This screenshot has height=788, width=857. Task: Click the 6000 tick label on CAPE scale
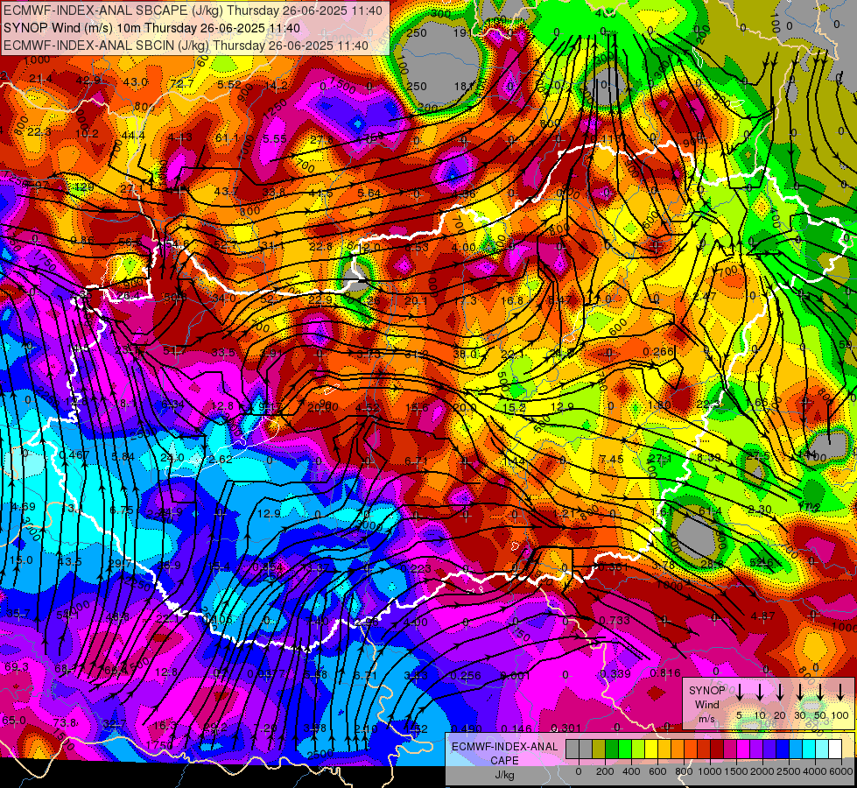click(x=842, y=771)
